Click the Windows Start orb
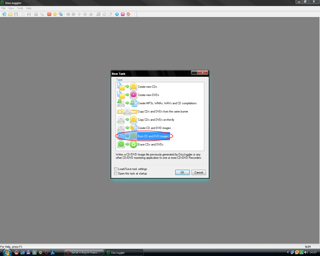The width and height of the screenshot is (320, 256). (7, 252)
